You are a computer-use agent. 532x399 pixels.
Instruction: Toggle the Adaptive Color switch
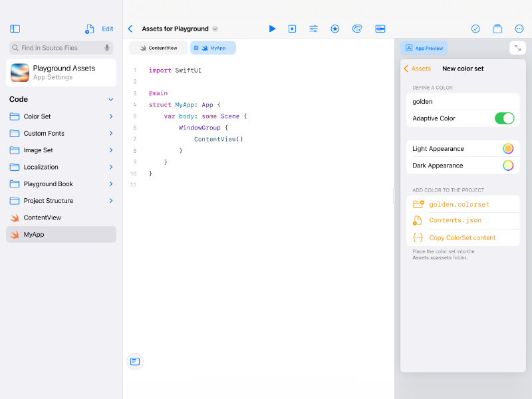coord(504,118)
